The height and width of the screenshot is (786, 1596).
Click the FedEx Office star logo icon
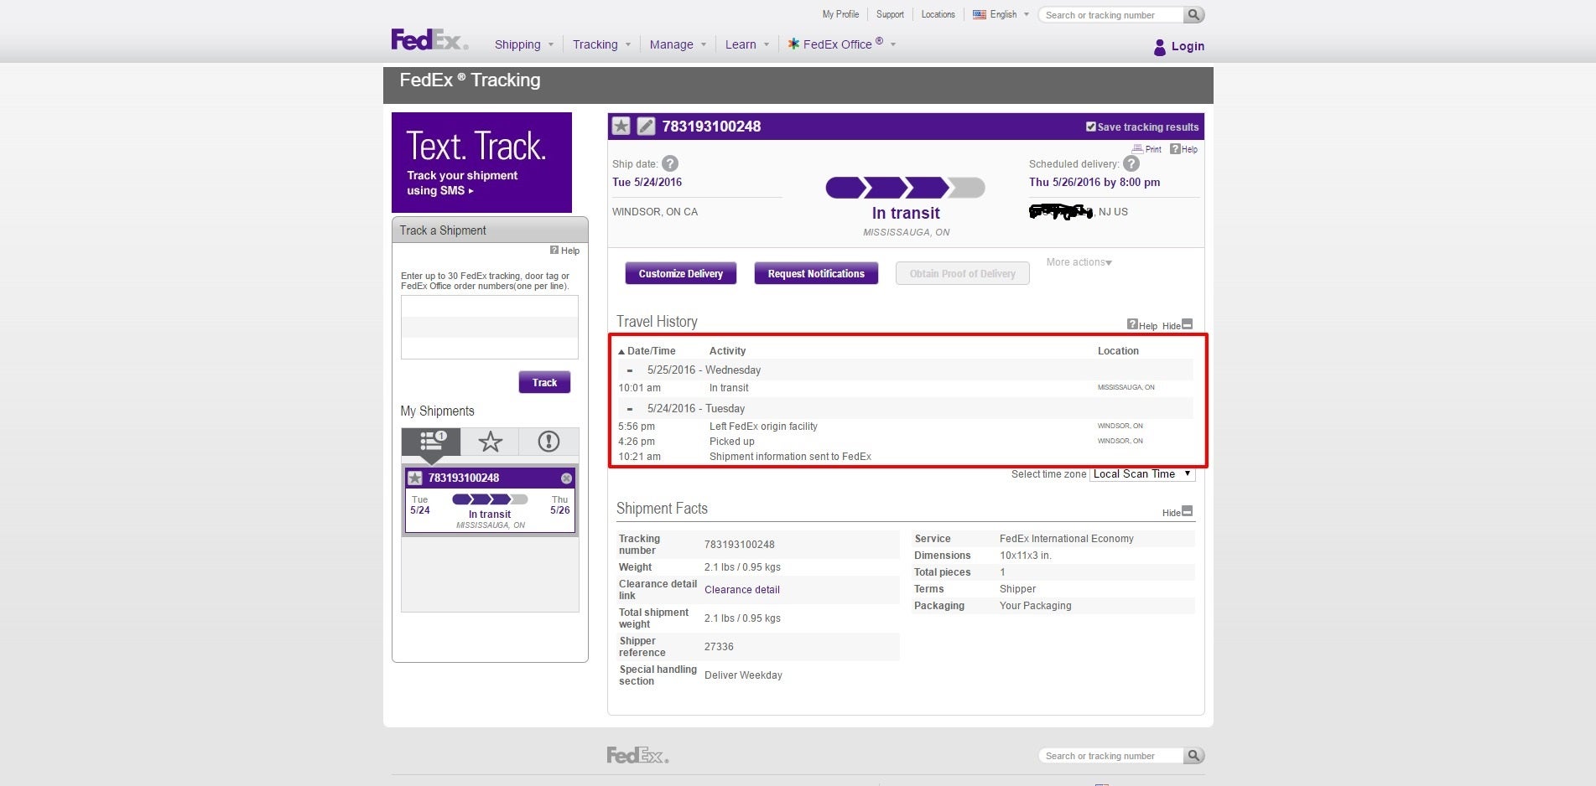(x=793, y=44)
